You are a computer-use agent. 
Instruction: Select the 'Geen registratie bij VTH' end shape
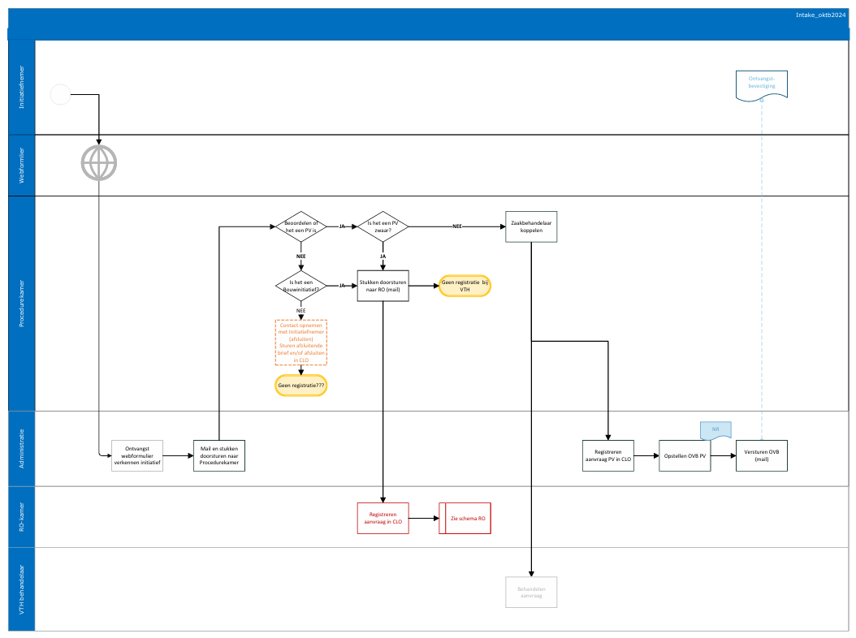pyautogui.click(x=465, y=286)
